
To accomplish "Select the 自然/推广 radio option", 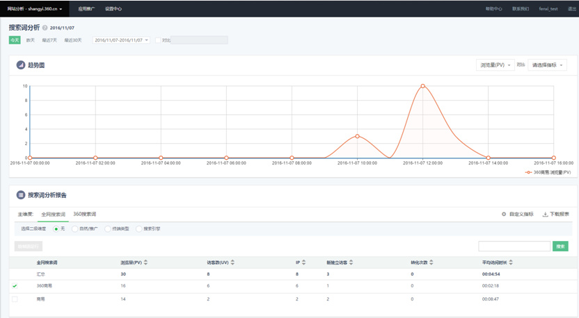I will coord(75,228).
